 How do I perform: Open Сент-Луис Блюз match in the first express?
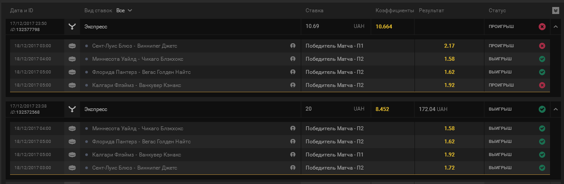(x=134, y=46)
